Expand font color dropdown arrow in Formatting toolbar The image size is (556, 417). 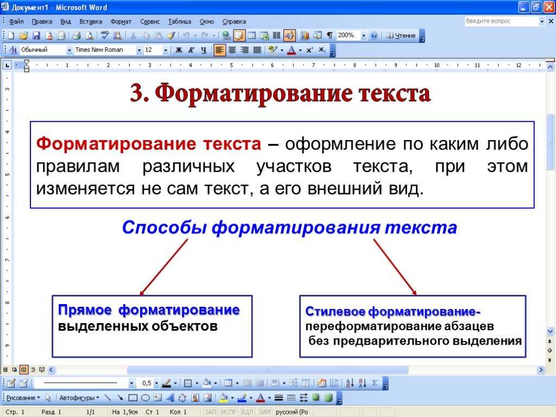(300, 50)
